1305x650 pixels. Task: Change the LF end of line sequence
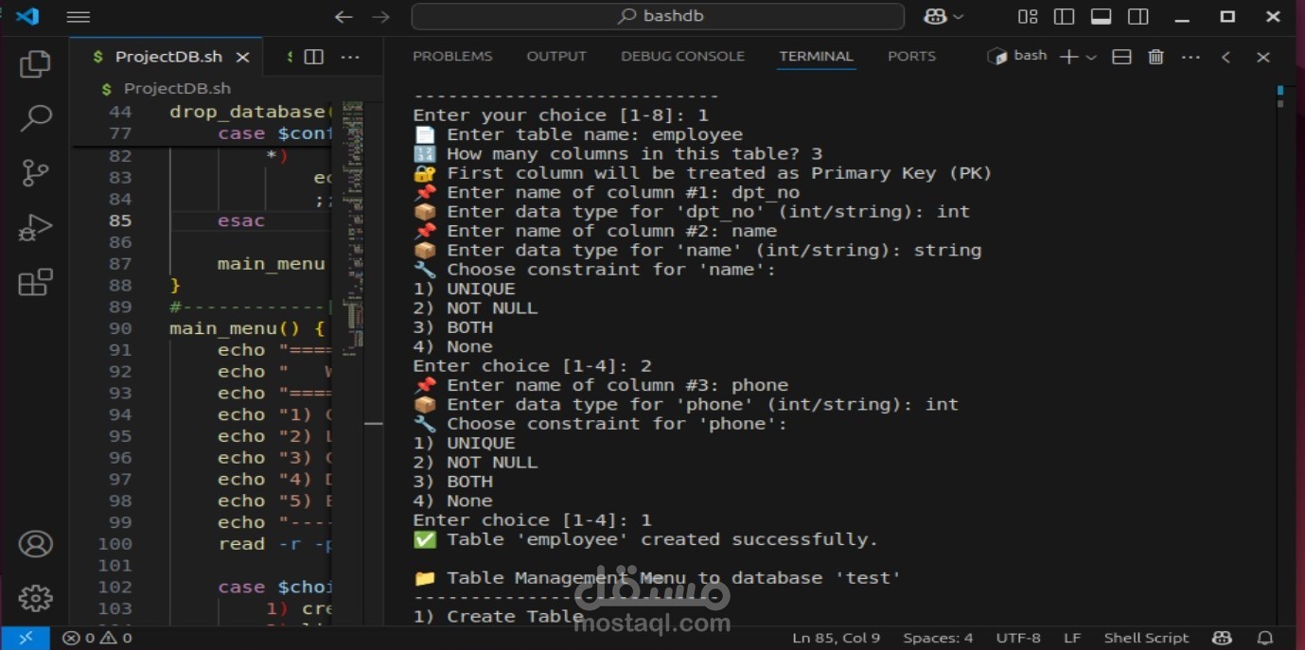click(1072, 638)
